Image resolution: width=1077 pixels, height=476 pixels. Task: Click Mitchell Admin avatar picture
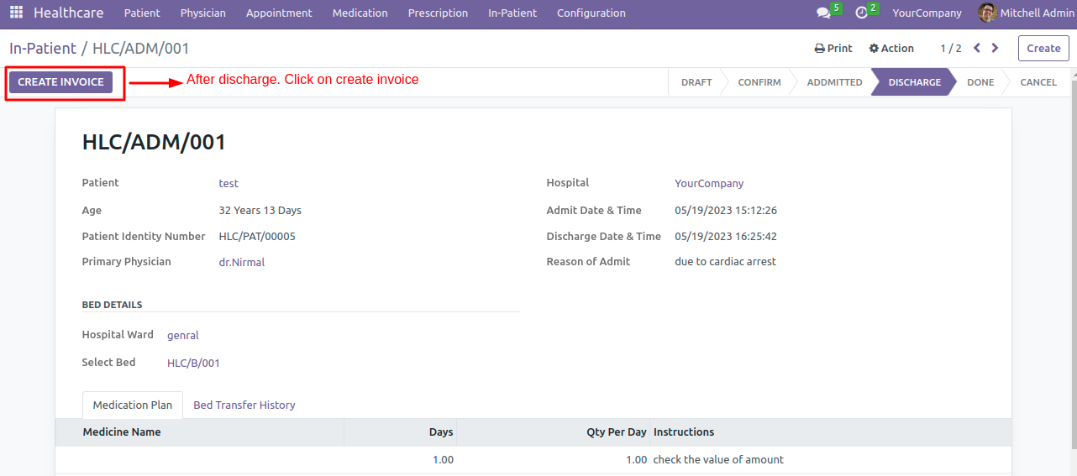(x=987, y=13)
